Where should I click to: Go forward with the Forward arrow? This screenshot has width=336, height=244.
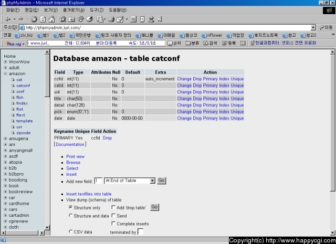pos(21,19)
